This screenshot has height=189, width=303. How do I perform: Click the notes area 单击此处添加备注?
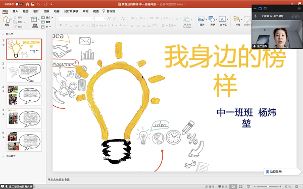[x=59, y=179]
